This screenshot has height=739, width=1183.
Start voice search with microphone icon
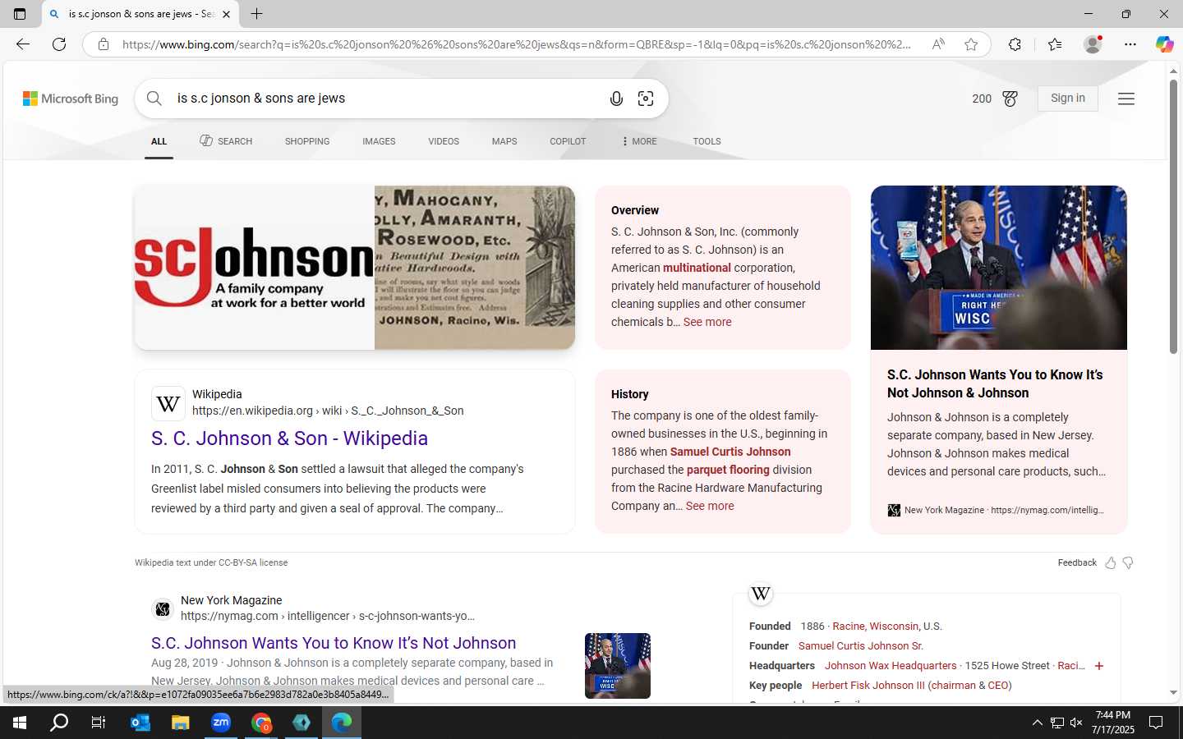tap(616, 99)
